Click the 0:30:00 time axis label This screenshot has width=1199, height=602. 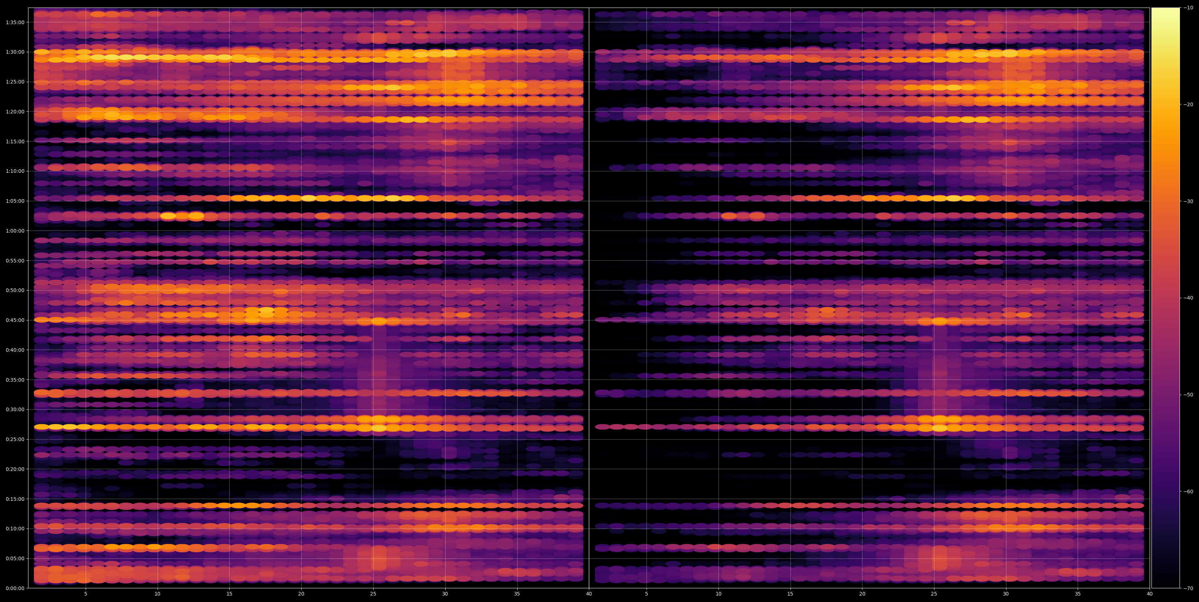(x=15, y=410)
